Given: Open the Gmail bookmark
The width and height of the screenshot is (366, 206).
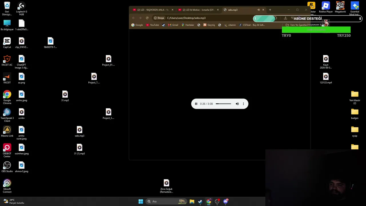Looking at the screenshot, I should [173, 25].
